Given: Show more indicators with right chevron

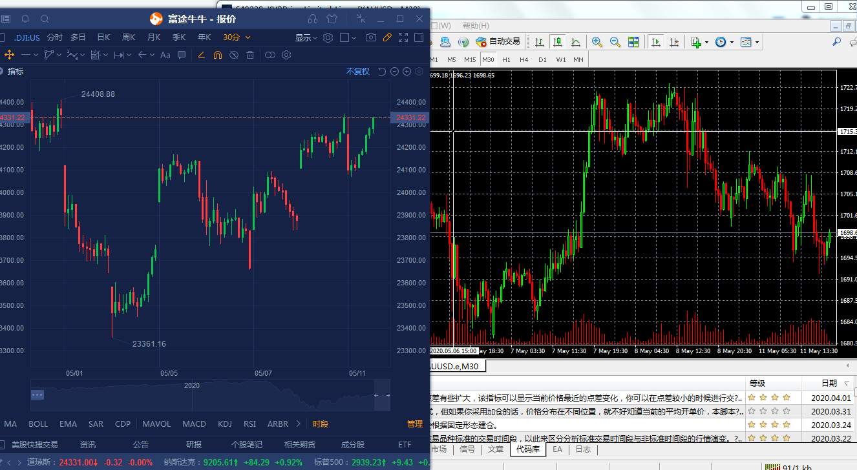Looking at the screenshot, I should pos(298,424).
